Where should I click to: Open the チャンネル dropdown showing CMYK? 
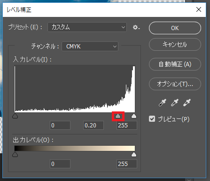tap(90, 47)
